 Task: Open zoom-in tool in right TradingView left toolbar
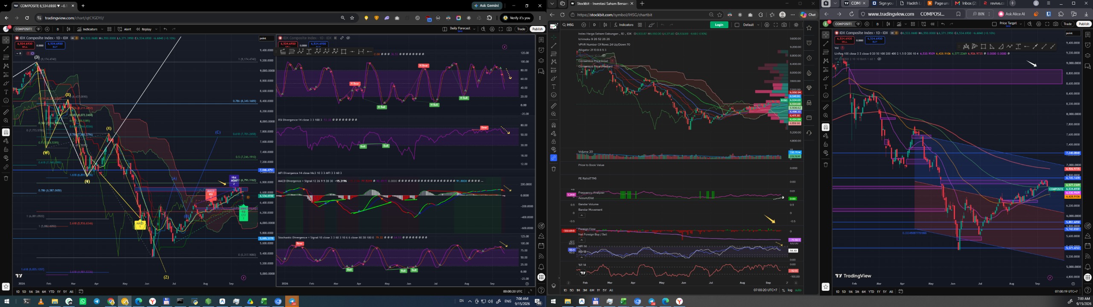826,116
